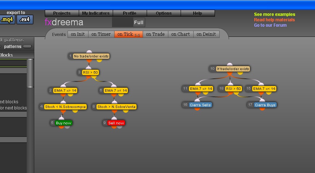Open the See more examples link
Image resolution: width=315 pixels, height=173 pixels.
click(275, 14)
